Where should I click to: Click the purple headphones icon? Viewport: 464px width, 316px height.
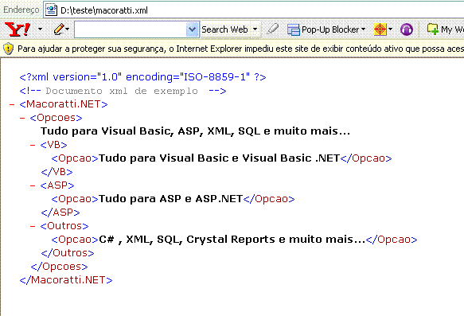click(x=407, y=29)
